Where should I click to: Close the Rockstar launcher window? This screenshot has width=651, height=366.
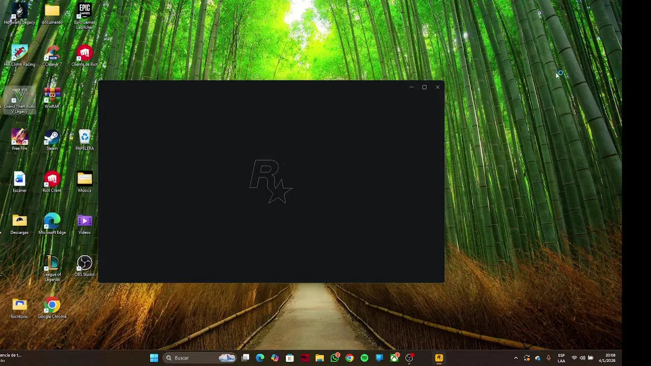pyautogui.click(x=437, y=87)
